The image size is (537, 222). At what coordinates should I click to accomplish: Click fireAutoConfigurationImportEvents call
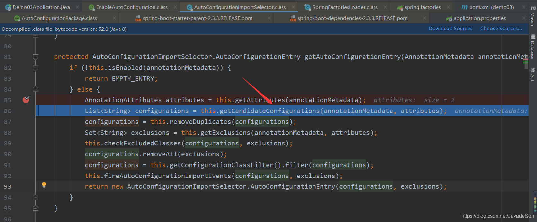(x=168, y=176)
